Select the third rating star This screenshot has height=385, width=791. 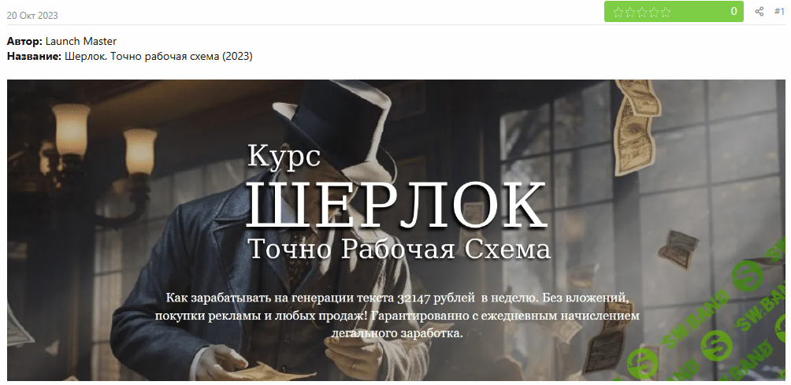coord(641,12)
